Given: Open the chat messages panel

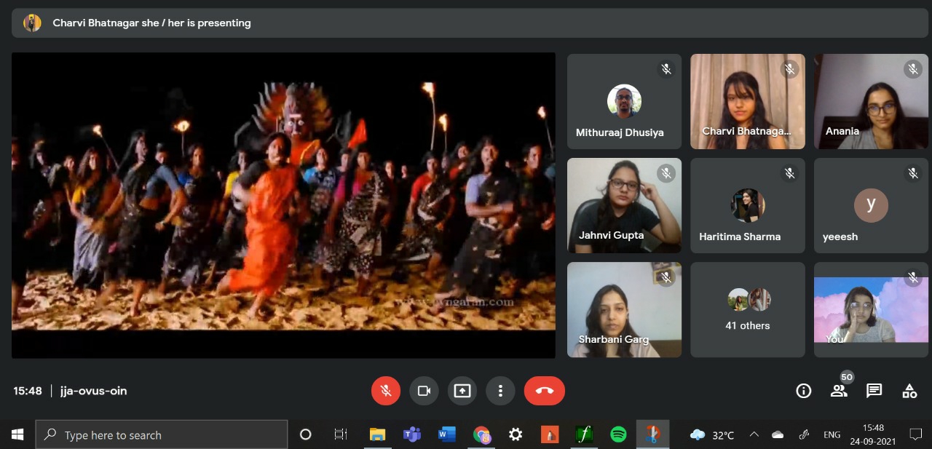Looking at the screenshot, I should [x=874, y=391].
